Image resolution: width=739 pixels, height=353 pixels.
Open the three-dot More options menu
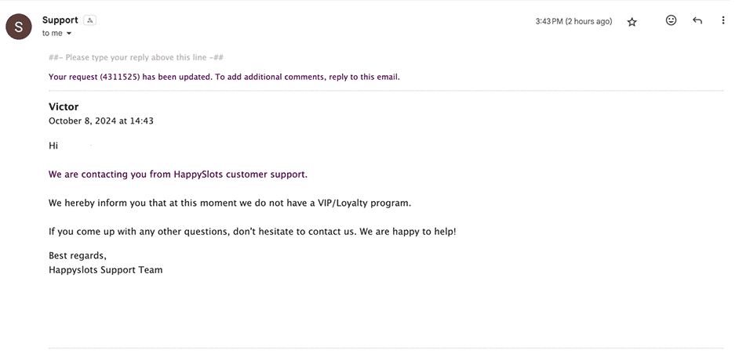[x=723, y=21]
